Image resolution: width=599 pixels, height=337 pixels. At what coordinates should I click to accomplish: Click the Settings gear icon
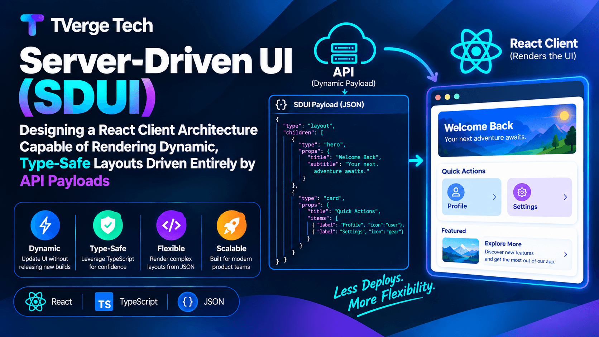(522, 192)
